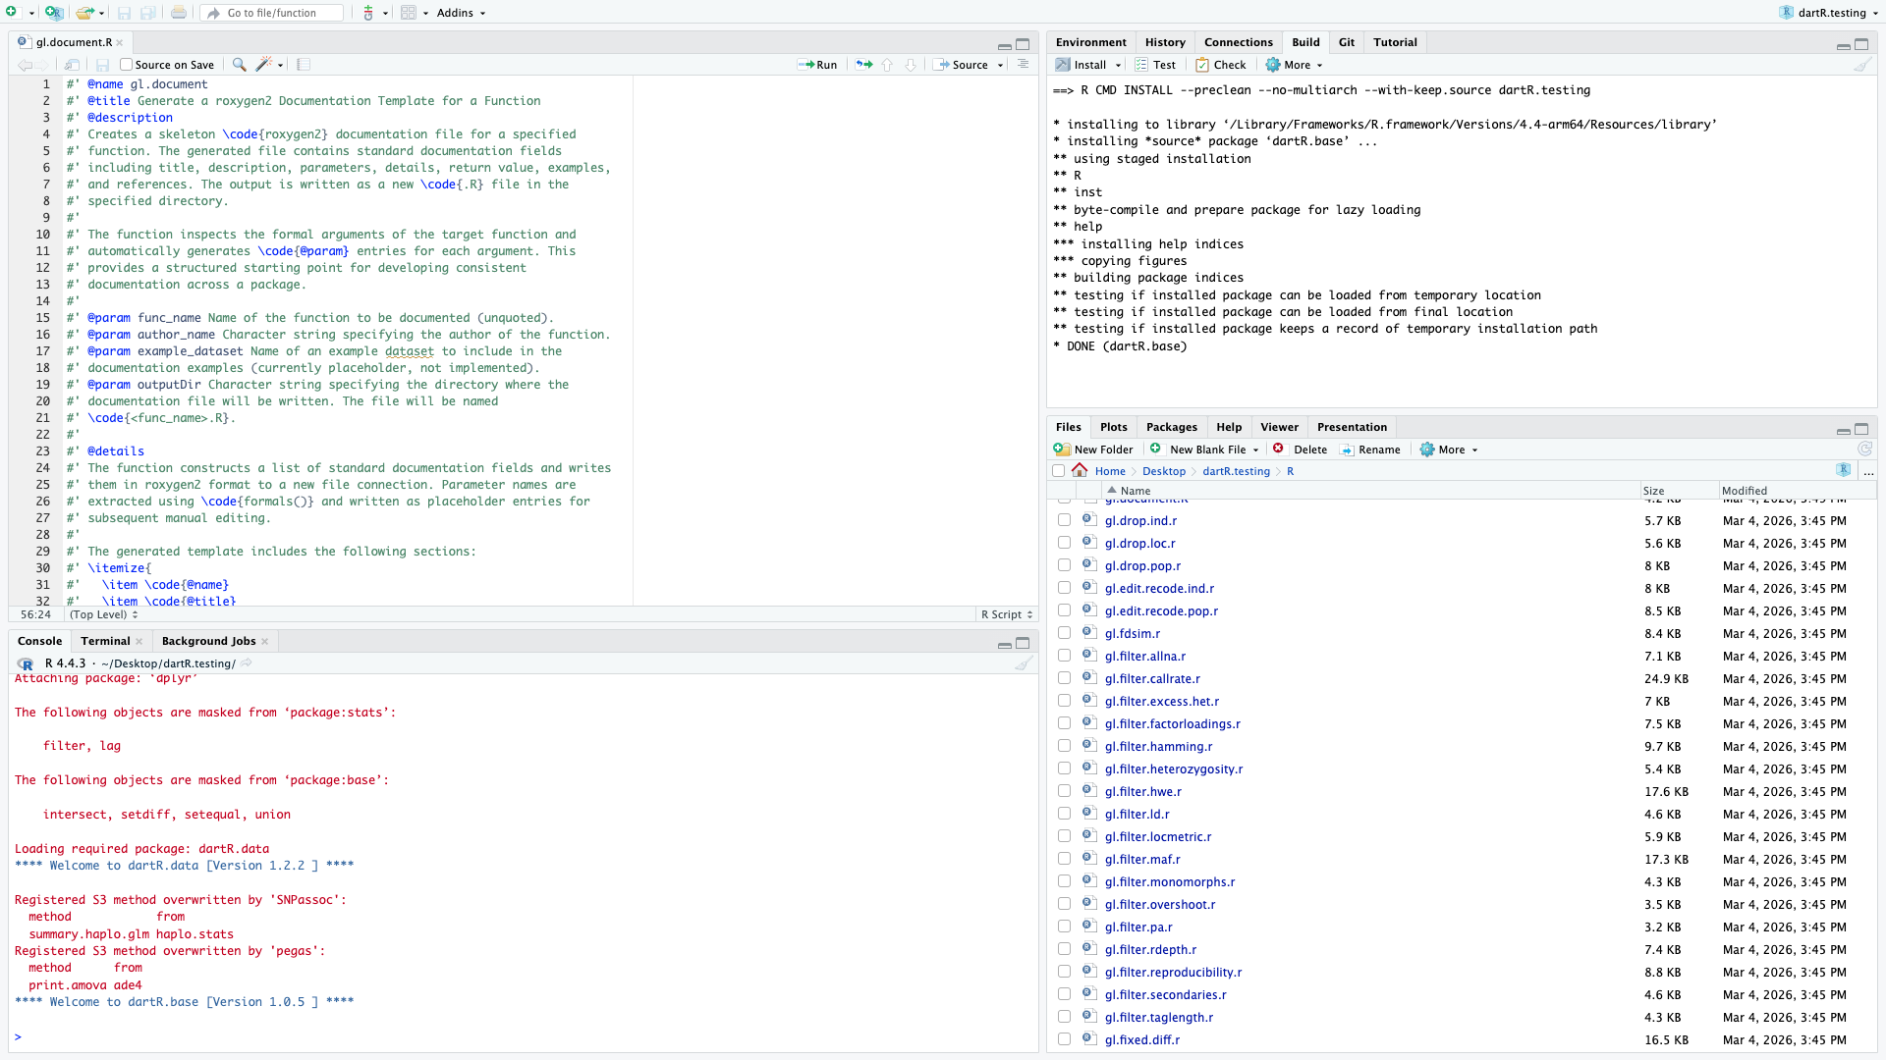Switch to the Packages tab
Image resolution: width=1886 pixels, height=1060 pixels.
click(1171, 427)
